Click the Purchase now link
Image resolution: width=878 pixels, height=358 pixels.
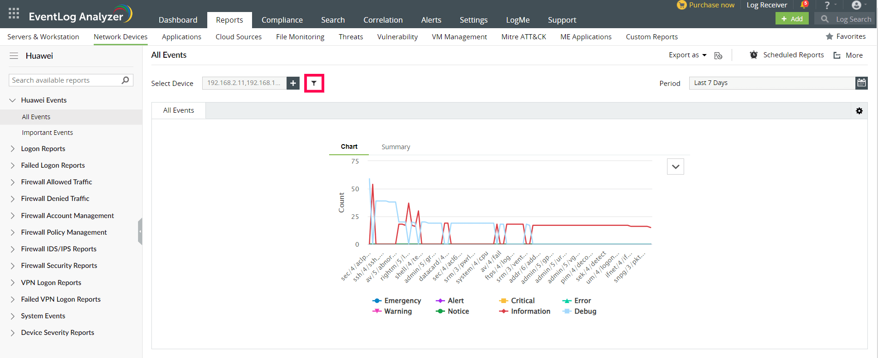[711, 5]
